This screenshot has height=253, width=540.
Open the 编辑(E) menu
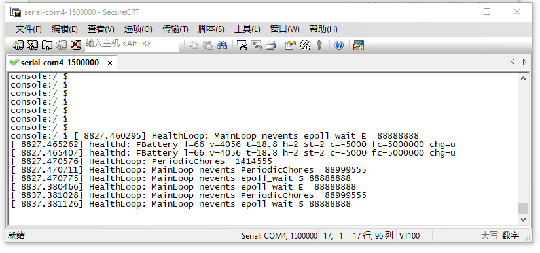pyautogui.click(x=64, y=29)
